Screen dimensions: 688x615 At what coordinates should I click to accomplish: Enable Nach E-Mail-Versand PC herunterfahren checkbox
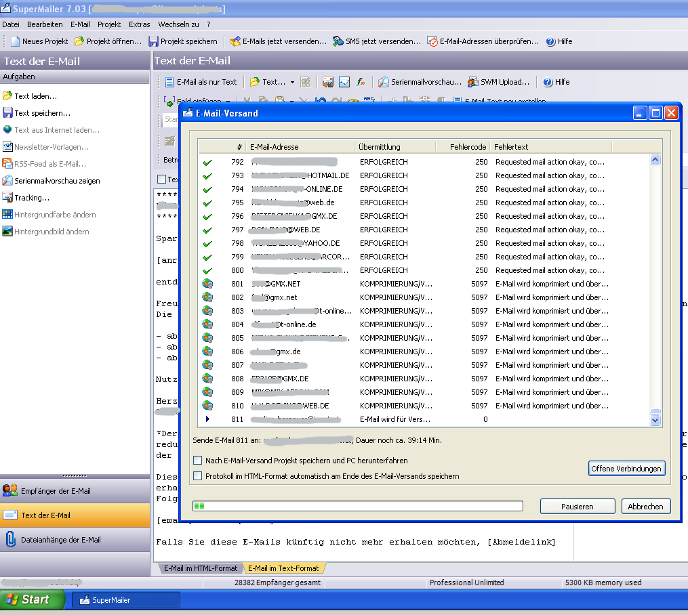tap(198, 461)
